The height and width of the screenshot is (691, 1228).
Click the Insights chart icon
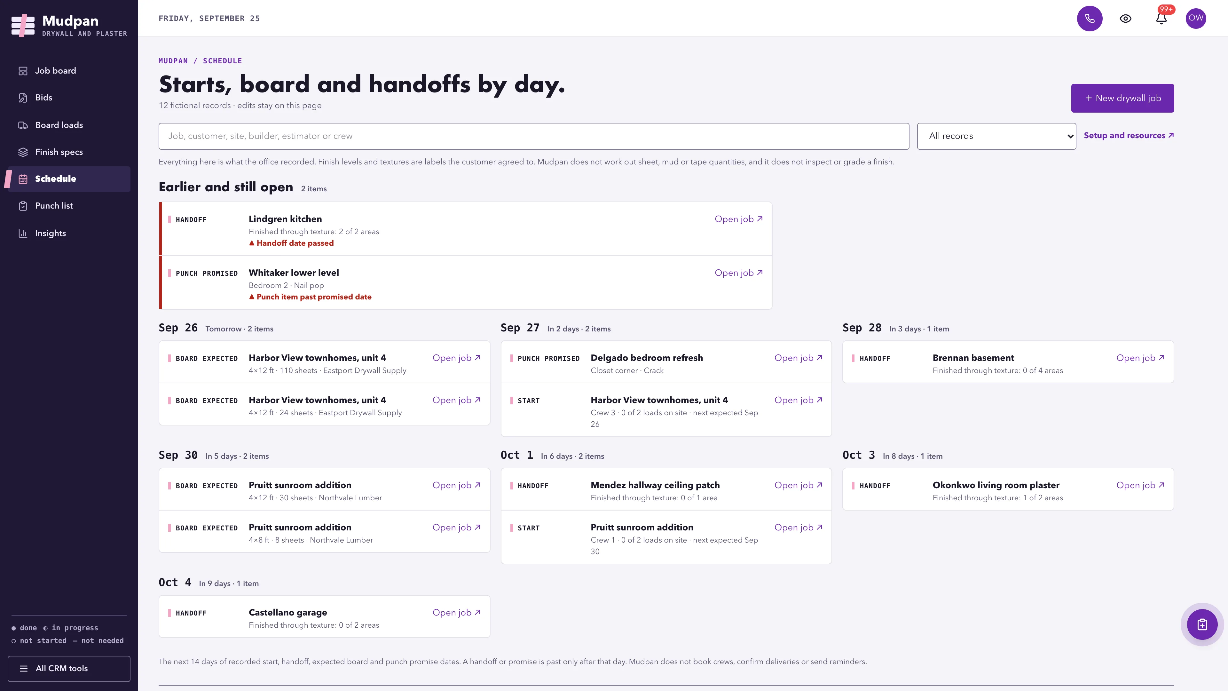(23, 233)
